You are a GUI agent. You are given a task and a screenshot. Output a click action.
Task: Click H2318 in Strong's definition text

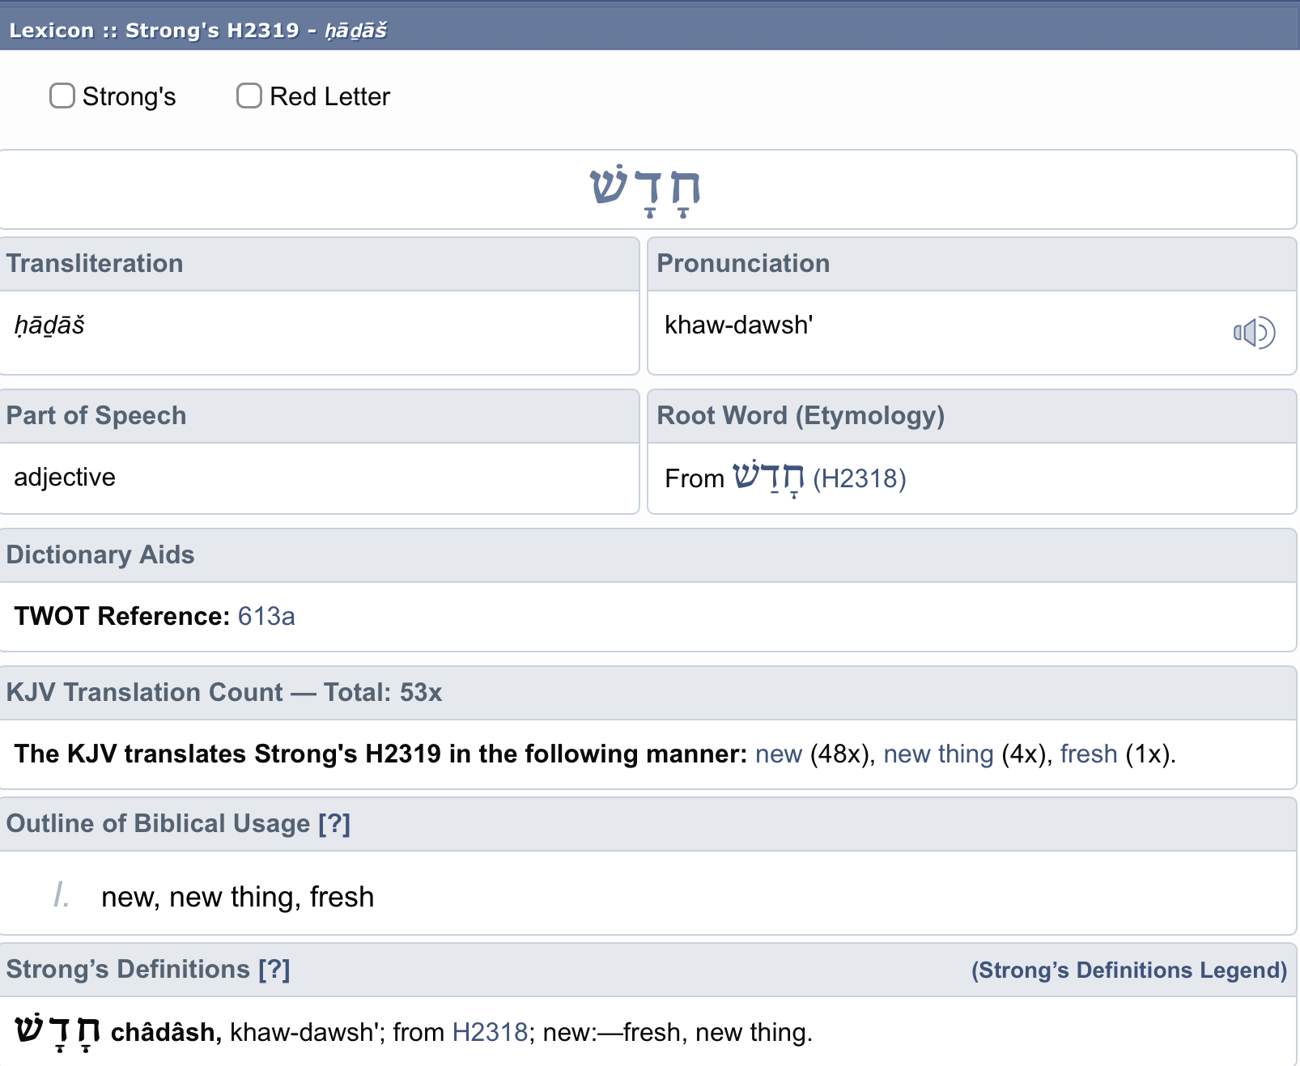[x=490, y=1032]
